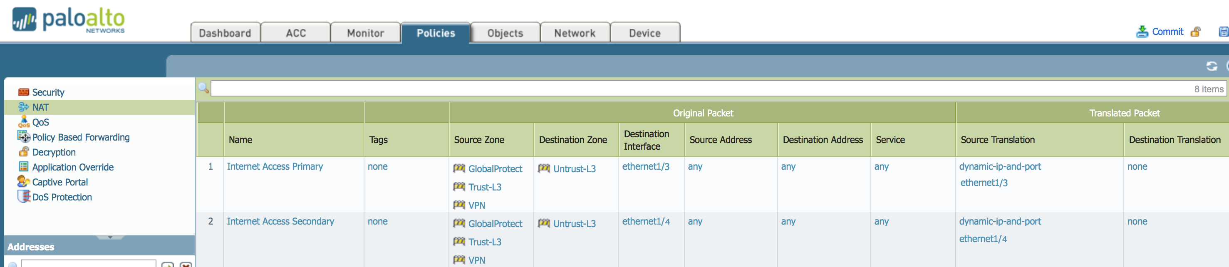1229x267 pixels.
Task: Open Application Override policies
Action: (x=72, y=167)
